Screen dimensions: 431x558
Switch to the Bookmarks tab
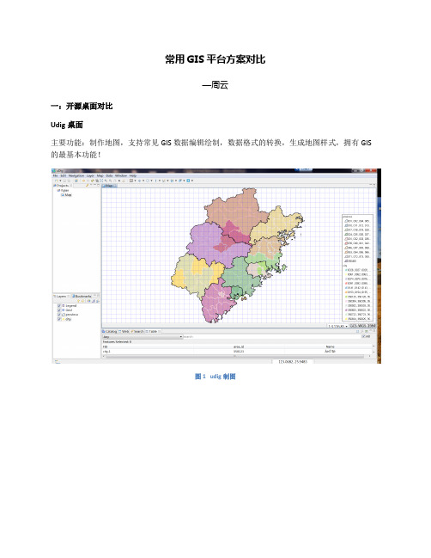pyautogui.click(x=82, y=296)
